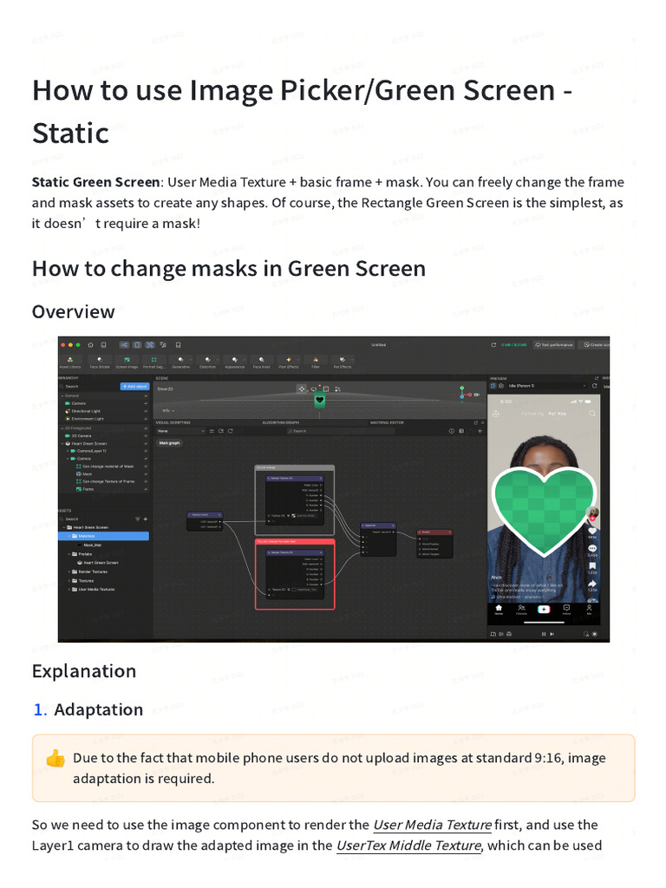Select the Screen Image tool
666x888 pixels.
point(127,362)
